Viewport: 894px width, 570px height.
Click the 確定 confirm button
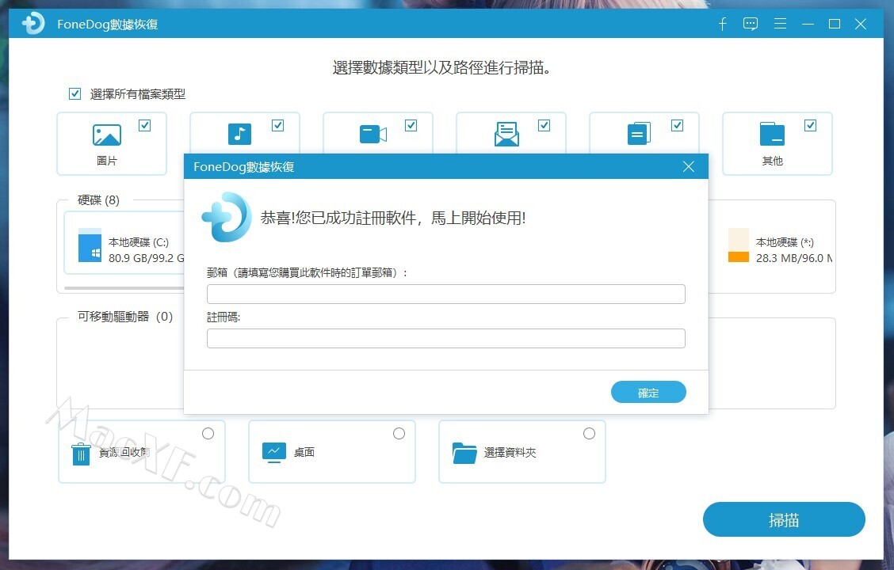click(x=648, y=393)
